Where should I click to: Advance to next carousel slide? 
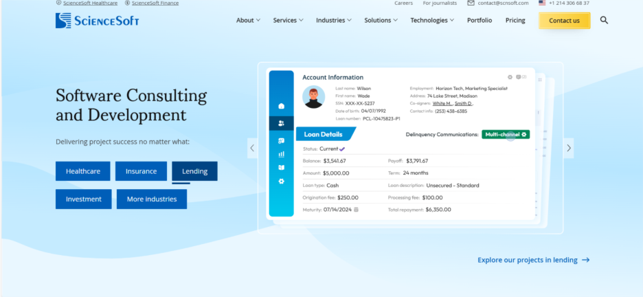point(568,148)
